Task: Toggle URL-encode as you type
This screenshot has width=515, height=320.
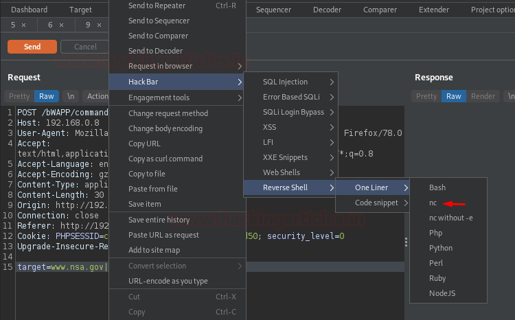Action: (177, 281)
